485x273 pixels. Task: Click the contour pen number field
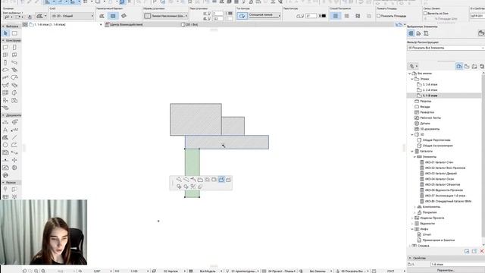pyautogui.click(x=311, y=16)
